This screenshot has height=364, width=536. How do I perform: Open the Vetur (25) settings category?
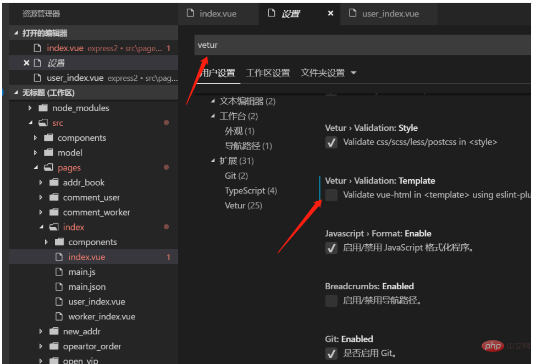click(x=244, y=206)
